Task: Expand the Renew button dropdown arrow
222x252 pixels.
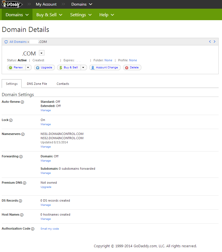Action: coord(28,67)
